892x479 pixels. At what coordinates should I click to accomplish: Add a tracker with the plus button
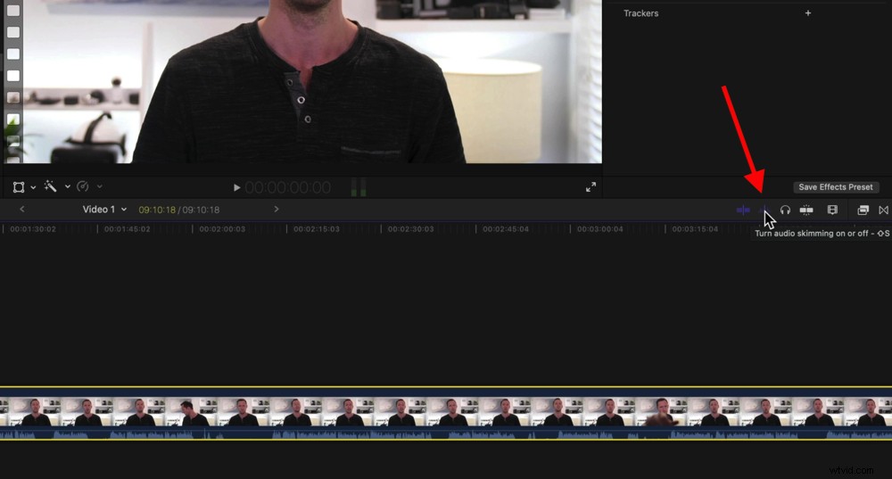point(808,13)
